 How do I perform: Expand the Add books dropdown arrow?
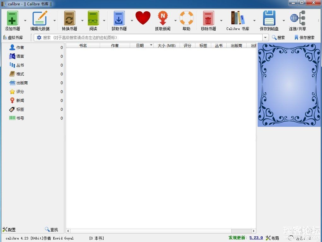point(25,21)
